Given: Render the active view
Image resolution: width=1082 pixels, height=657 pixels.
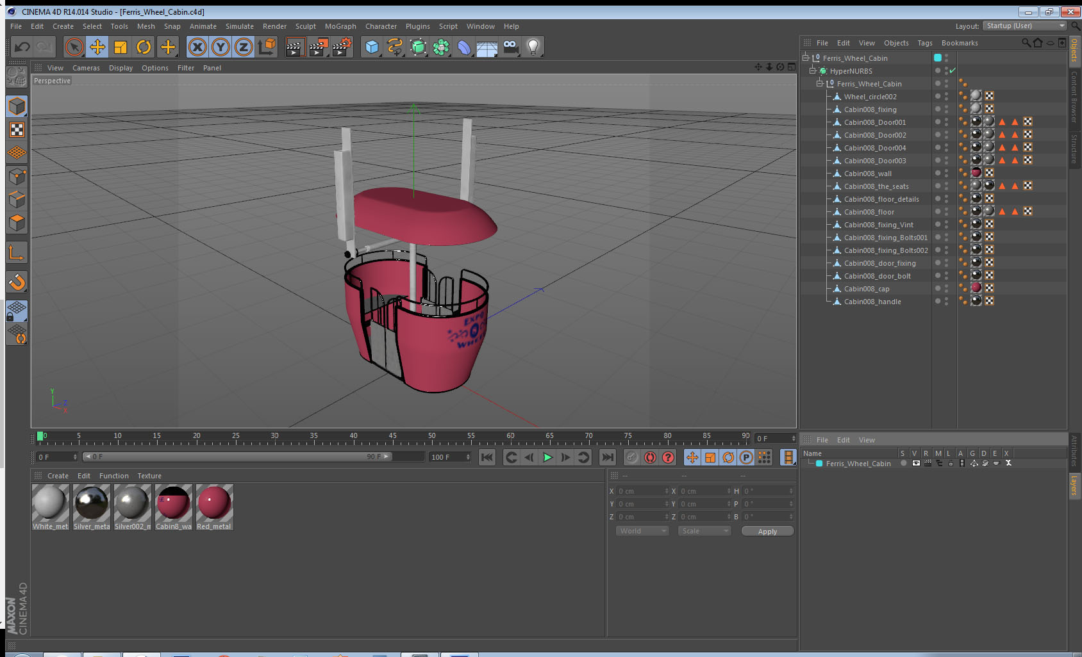Looking at the screenshot, I should coord(295,47).
